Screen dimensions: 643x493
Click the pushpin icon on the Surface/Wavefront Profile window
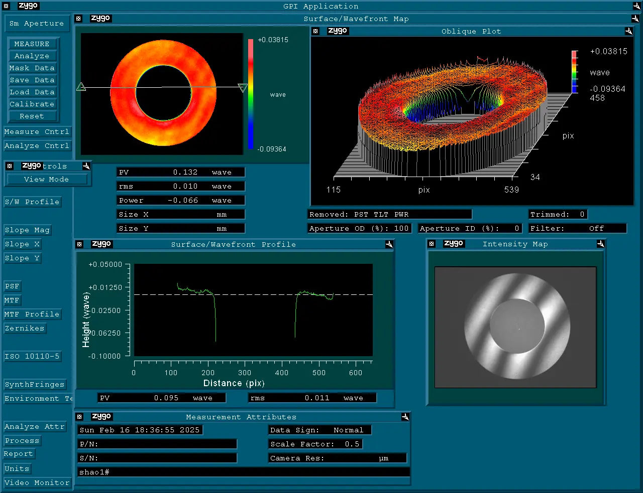[389, 245]
